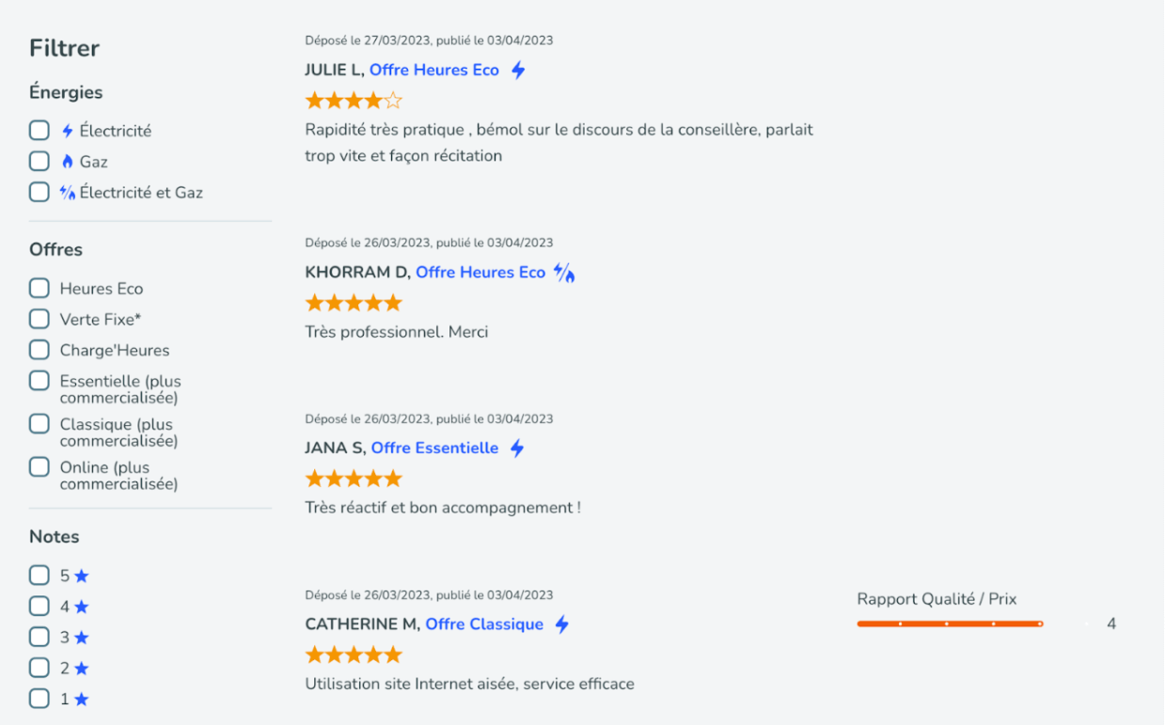
Task: Click the flame icon beside Gaz filter
Action: tap(68, 162)
